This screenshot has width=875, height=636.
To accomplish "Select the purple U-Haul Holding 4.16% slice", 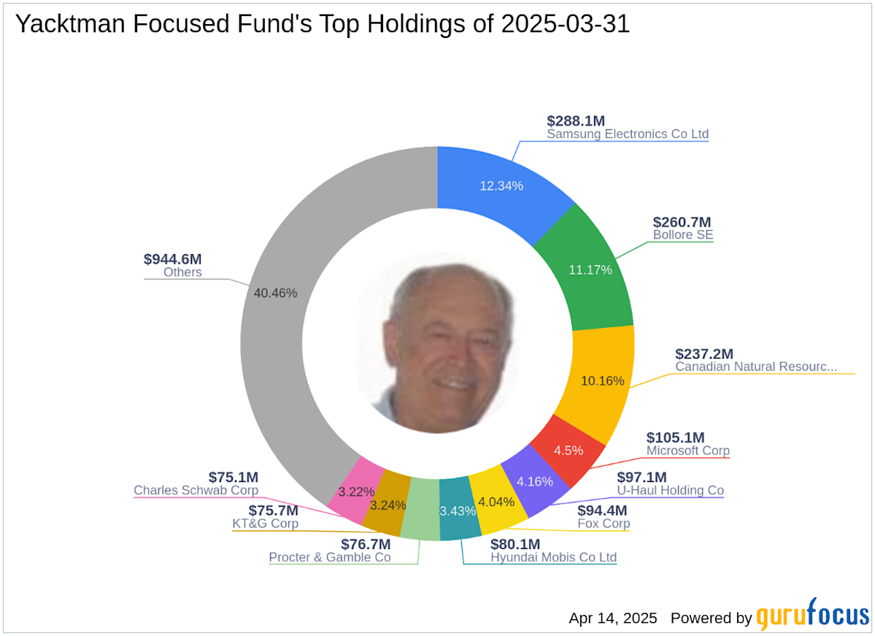I will point(535,482).
